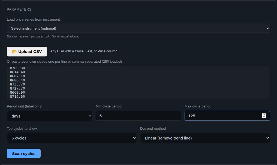Increase Max cycle period with up arrow
Screen dimensions: 277x165
point(264,115)
